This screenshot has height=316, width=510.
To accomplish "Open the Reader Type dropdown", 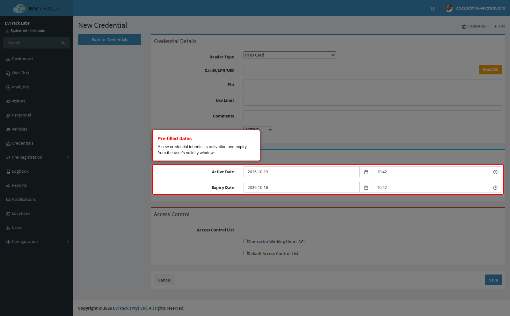I will [290, 55].
